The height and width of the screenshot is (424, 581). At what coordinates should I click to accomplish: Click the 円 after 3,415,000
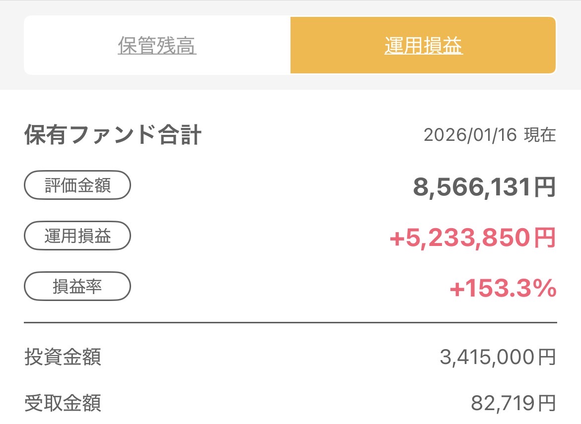546,358
